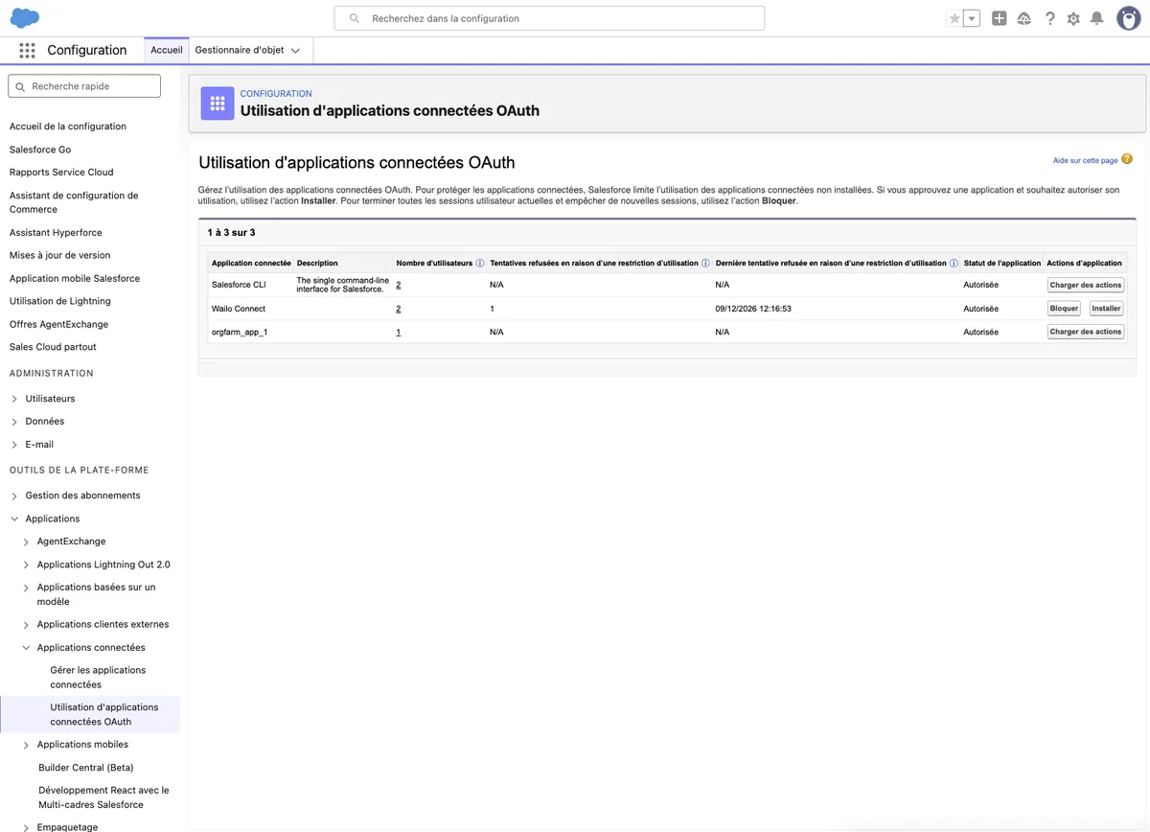Open user count for Salesforce CLI
This screenshot has width=1150, height=832.
399,286
